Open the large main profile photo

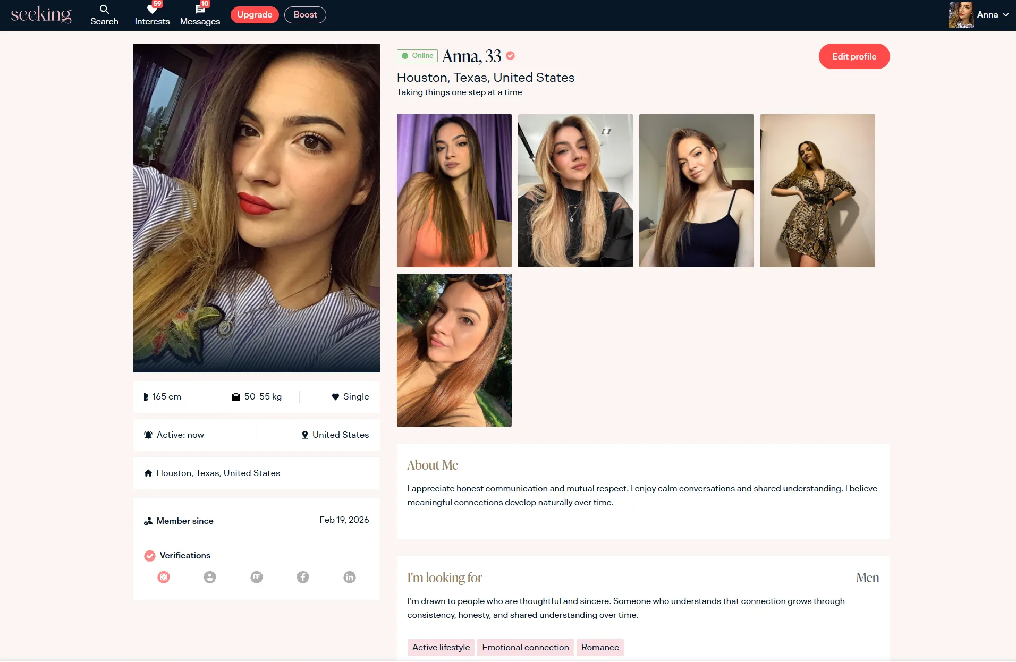256,208
